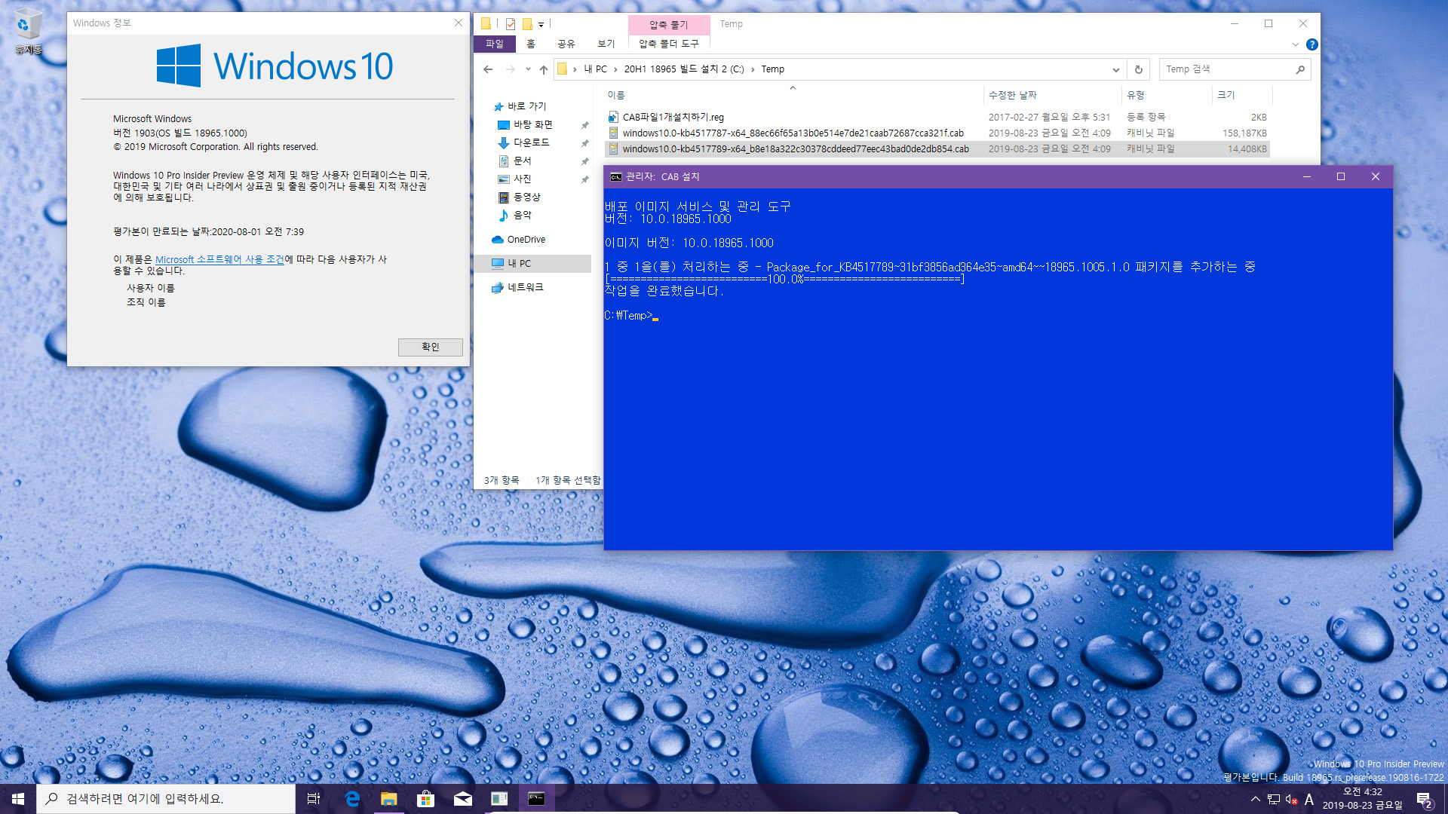This screenshot has width=1448, height=814.
Task: Open winver taskbar icon
Action: [499, 799]
